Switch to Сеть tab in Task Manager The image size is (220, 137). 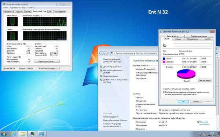[x=50, y=12]
